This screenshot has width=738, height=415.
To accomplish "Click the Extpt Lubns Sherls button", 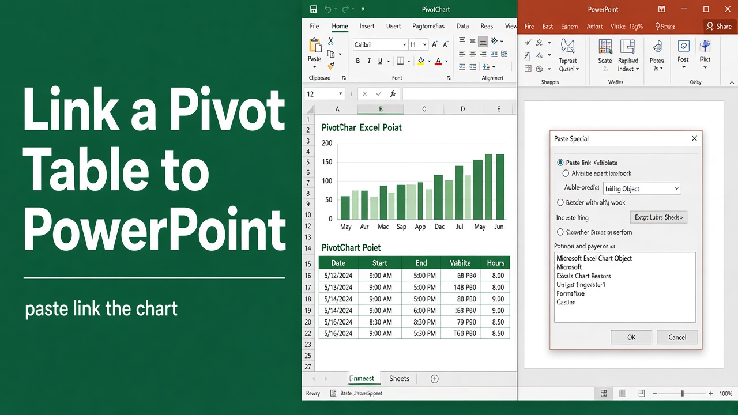I will pyautogui.click(x=658, y=217).
